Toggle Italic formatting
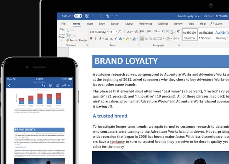Screen dimensions: 229x164 tap(95, 38)
